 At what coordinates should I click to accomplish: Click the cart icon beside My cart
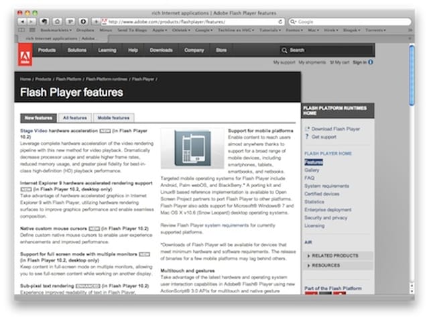coord(332,62)
